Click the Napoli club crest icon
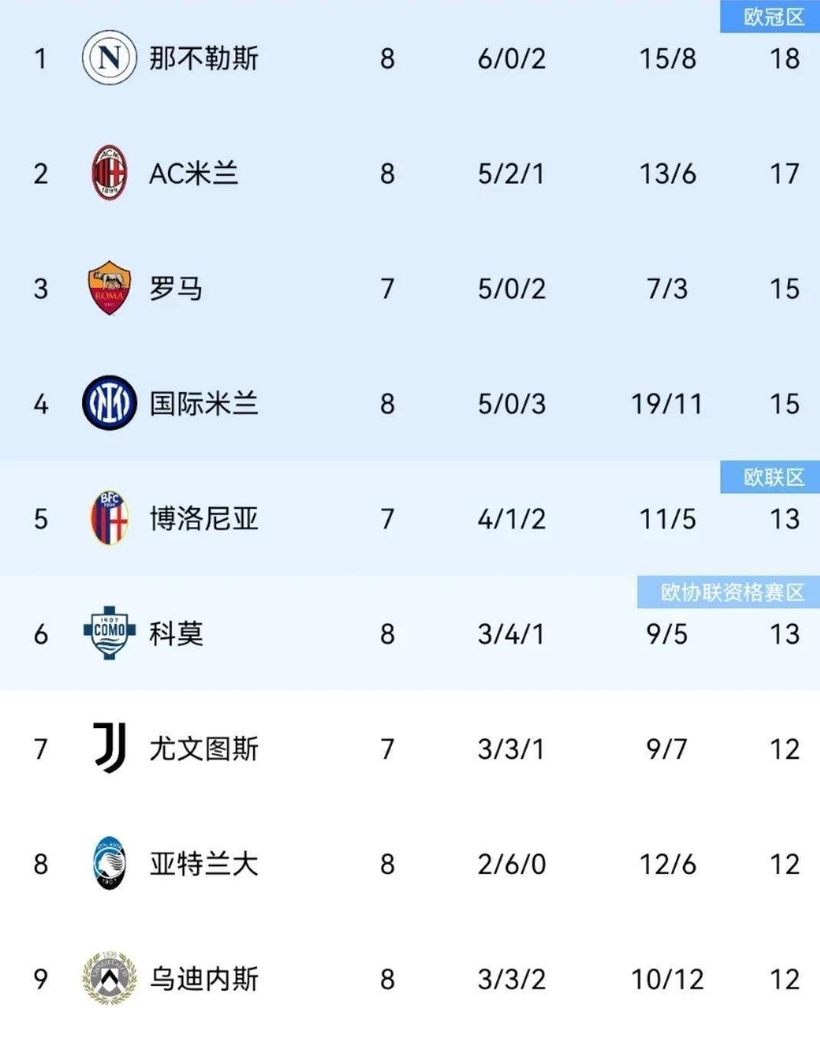 (x=109, y=58)
